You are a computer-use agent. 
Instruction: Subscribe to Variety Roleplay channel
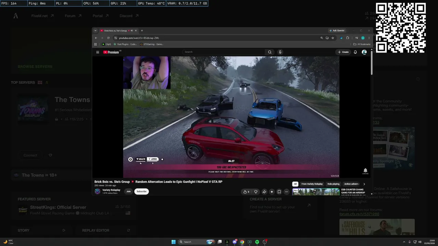[141, 191]
